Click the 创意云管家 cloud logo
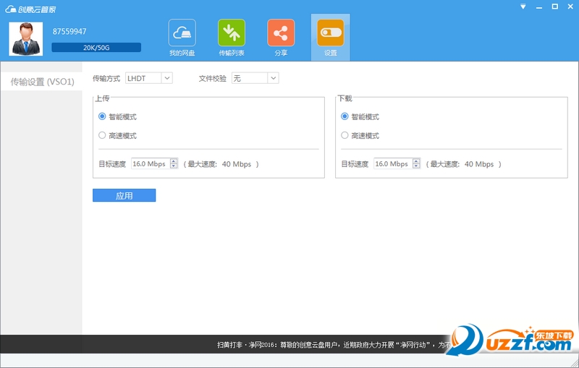 [x=30, y=9]
